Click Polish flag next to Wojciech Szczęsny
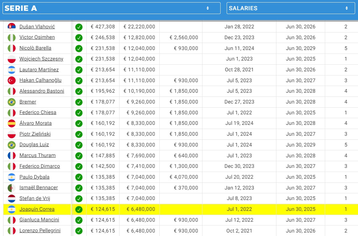The height and width of the screenshot is (236, 358). pos(11,59)
